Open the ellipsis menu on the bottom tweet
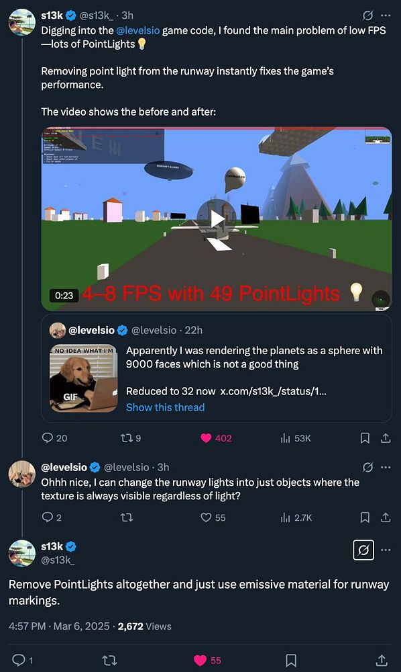The height and width of the screenshot is (672, 401). [x=386, y=550]
